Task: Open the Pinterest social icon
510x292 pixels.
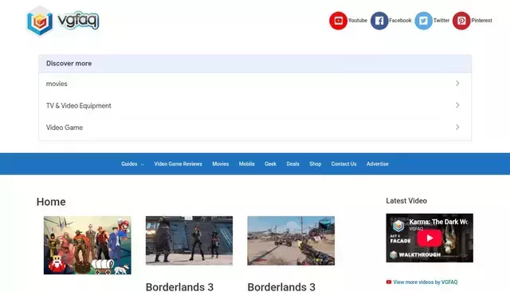Action: [x=461, y=21]
